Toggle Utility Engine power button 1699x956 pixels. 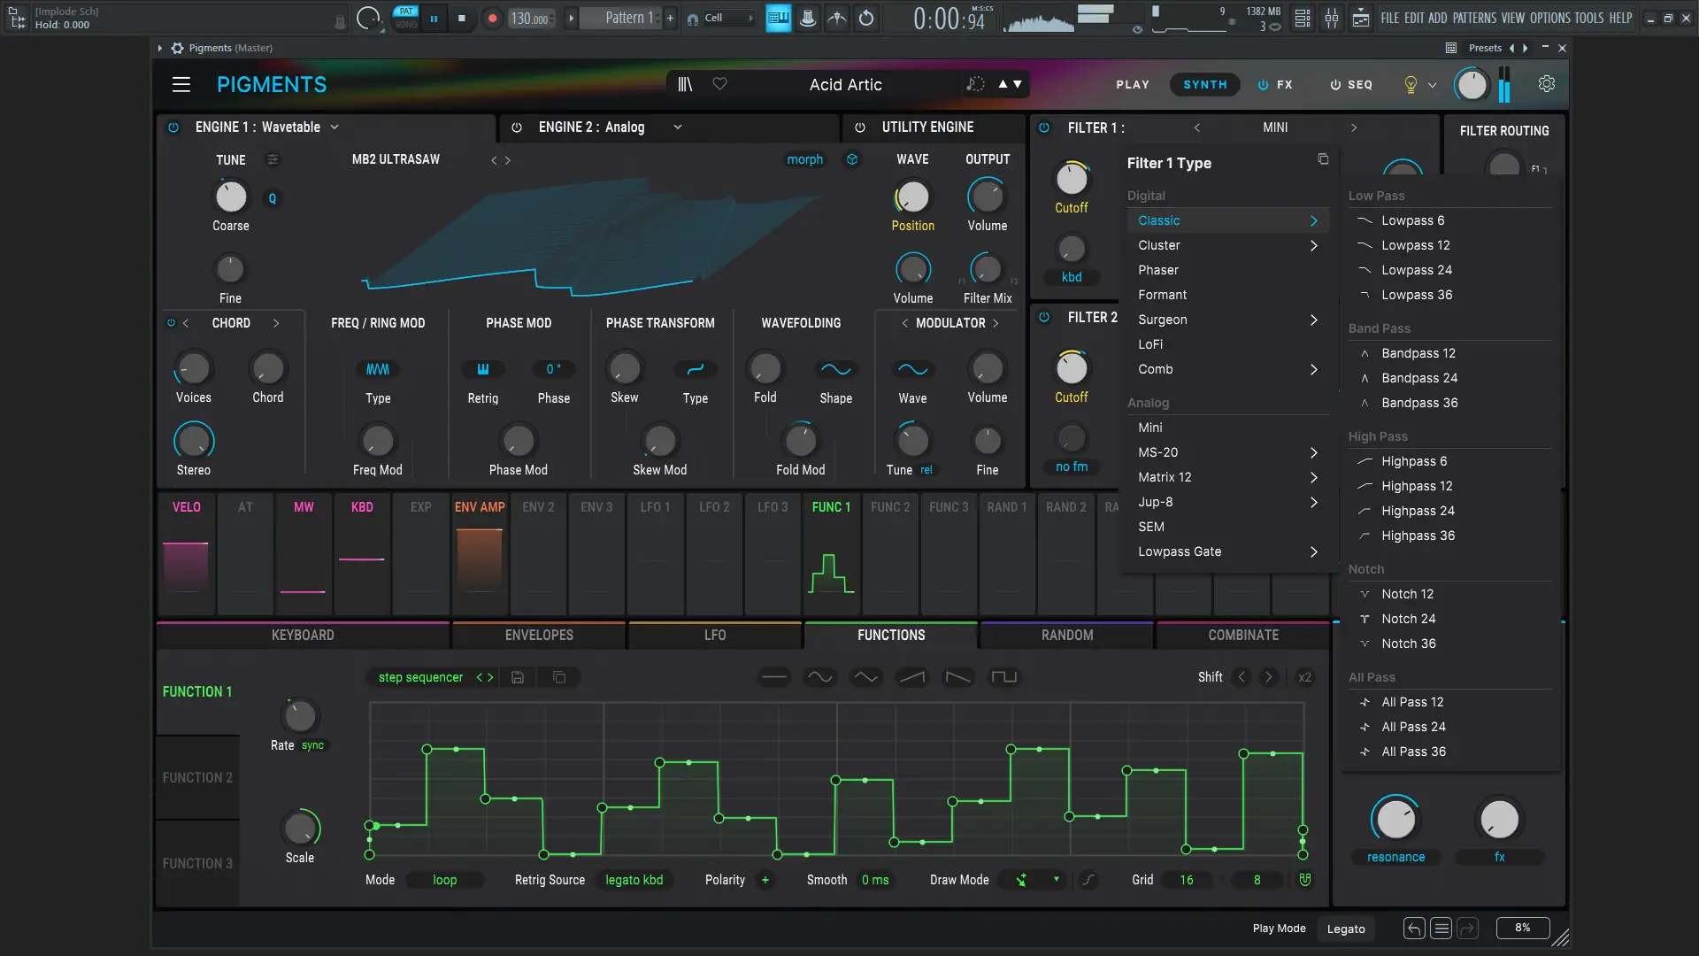point(859,127)
